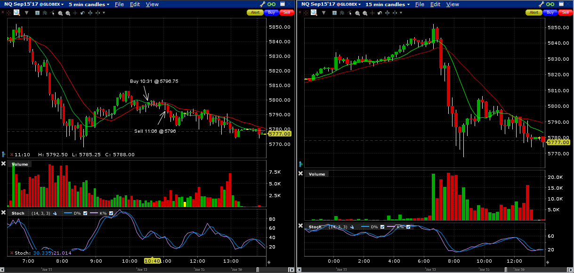Screen dimensions: 574x273
Task: Close the Stoch panel in 15 min chart
Action: 300,226
